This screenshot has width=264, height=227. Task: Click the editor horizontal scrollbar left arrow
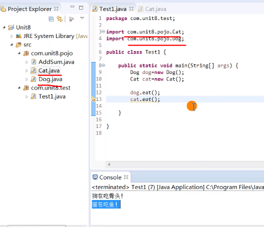click(109, 164)
